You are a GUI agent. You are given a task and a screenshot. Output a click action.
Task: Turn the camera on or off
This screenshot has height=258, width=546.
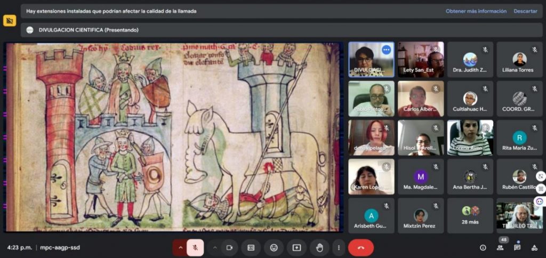[x=230, y=247]
